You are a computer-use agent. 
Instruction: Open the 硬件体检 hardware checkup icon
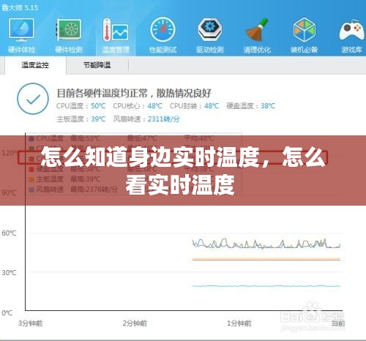coord(21,30)
